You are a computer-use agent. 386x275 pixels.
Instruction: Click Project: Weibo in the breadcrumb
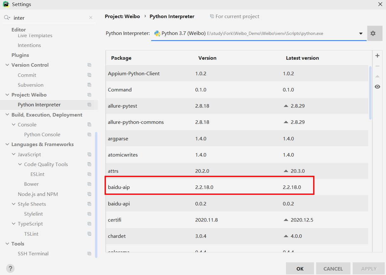coord(122,16)
